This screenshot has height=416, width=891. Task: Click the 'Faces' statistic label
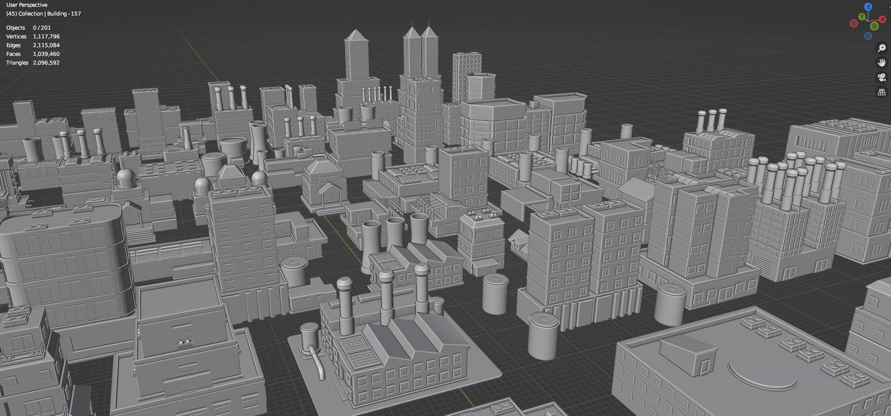(13, 54)
